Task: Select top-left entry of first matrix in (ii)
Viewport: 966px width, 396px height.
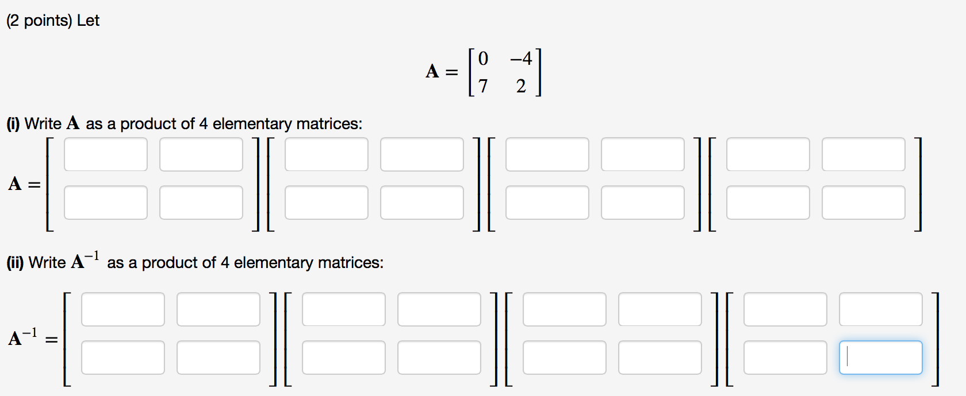Action: pos(123,309)
